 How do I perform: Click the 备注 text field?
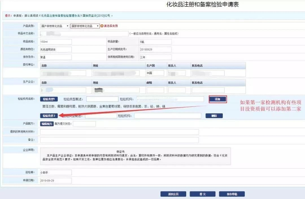point(119,140)
